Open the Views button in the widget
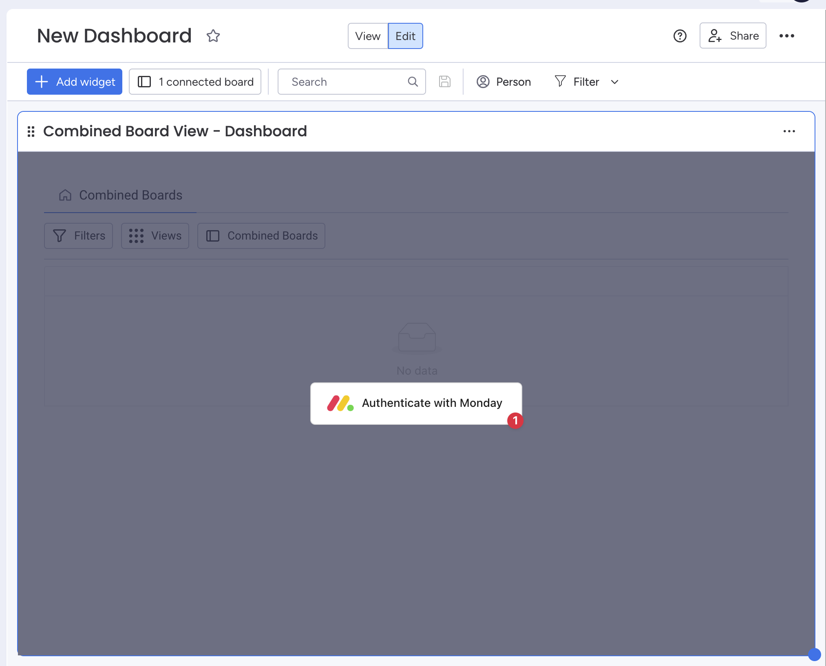826x666 pixels. pyautogui.click(x=155, y=235)
